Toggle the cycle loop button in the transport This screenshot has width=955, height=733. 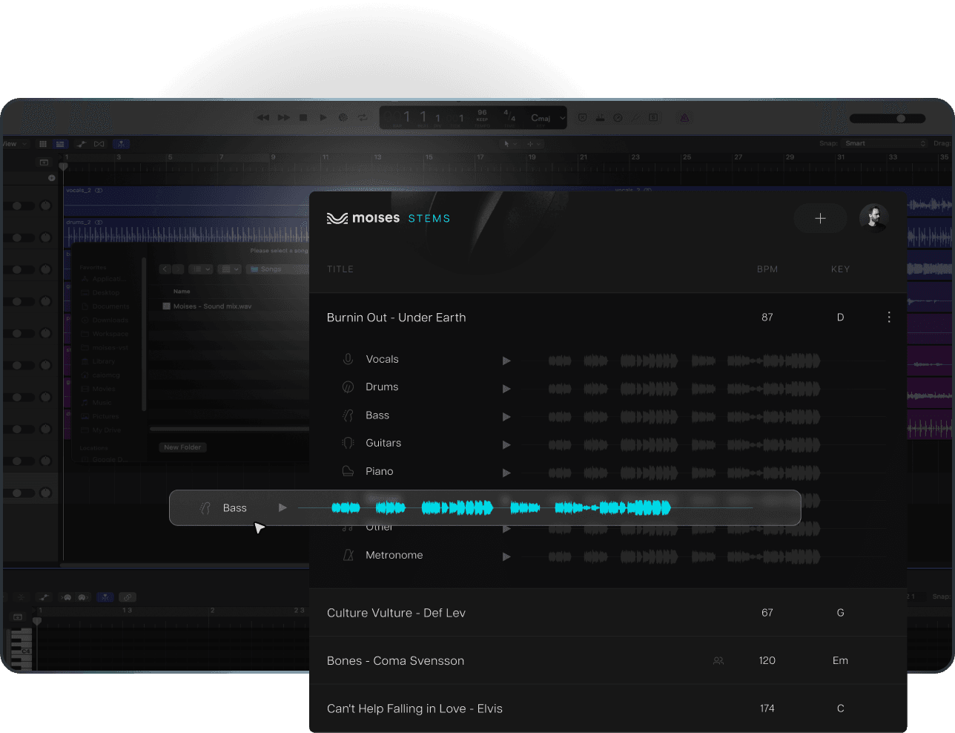click(x=363, y=117)
